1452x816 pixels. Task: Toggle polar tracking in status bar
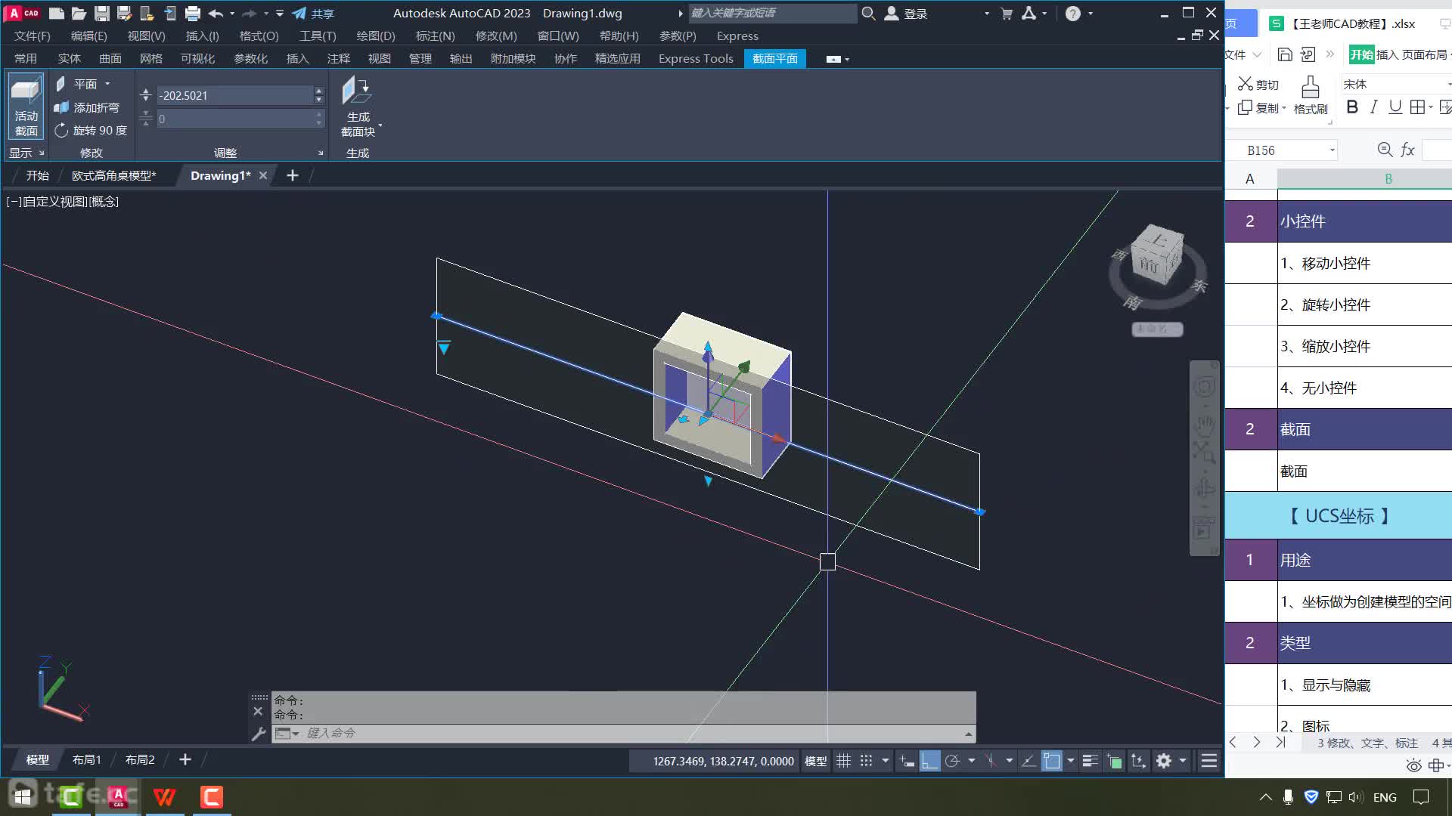(x=953, y=761)
